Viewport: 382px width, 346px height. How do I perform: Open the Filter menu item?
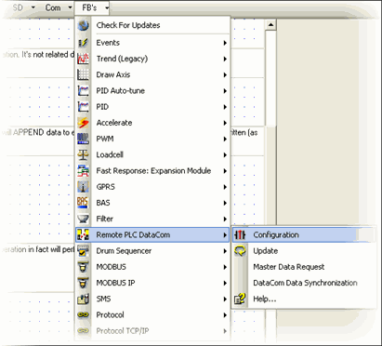(153, 219)
